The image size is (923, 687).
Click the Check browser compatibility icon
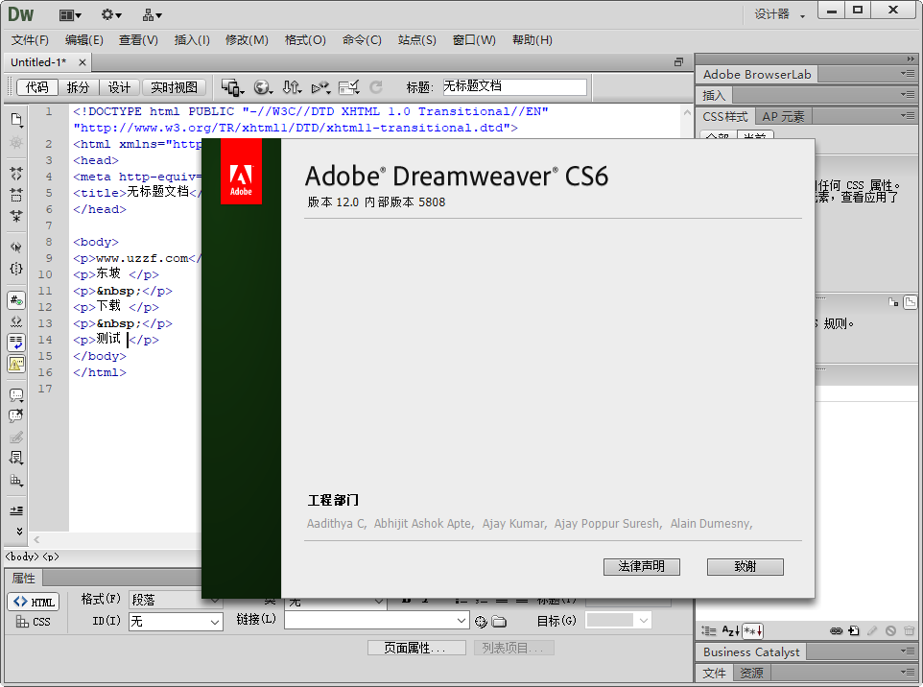tap(349, 87)
